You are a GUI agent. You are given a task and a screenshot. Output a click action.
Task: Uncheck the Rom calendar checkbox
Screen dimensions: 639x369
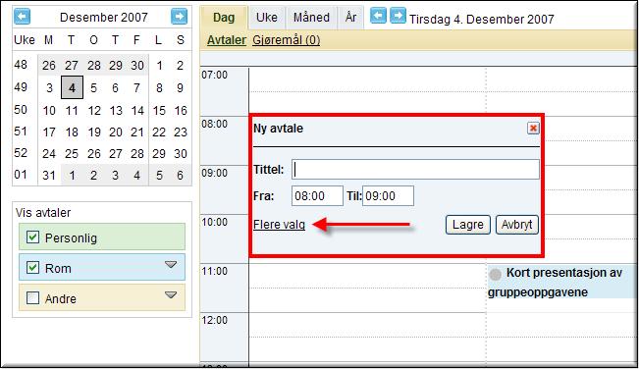pos(32,268)
